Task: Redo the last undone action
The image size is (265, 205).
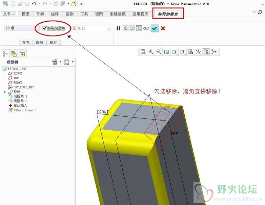Action: coord(45,4)
